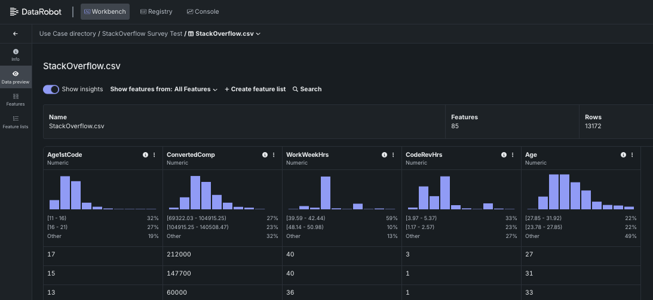Toggle the Show insights switch

point(51,89)
